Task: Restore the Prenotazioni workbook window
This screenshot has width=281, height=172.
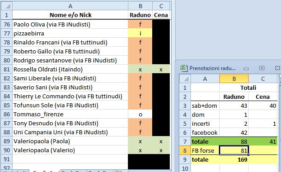Action: [x=262, y=68]
